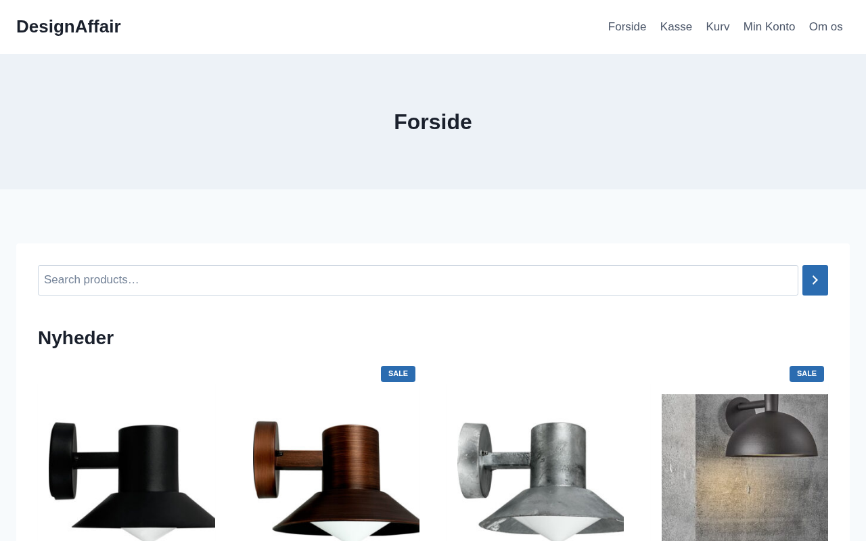
Task: Select the Nyheder section heading
Action: coord(76,338)
